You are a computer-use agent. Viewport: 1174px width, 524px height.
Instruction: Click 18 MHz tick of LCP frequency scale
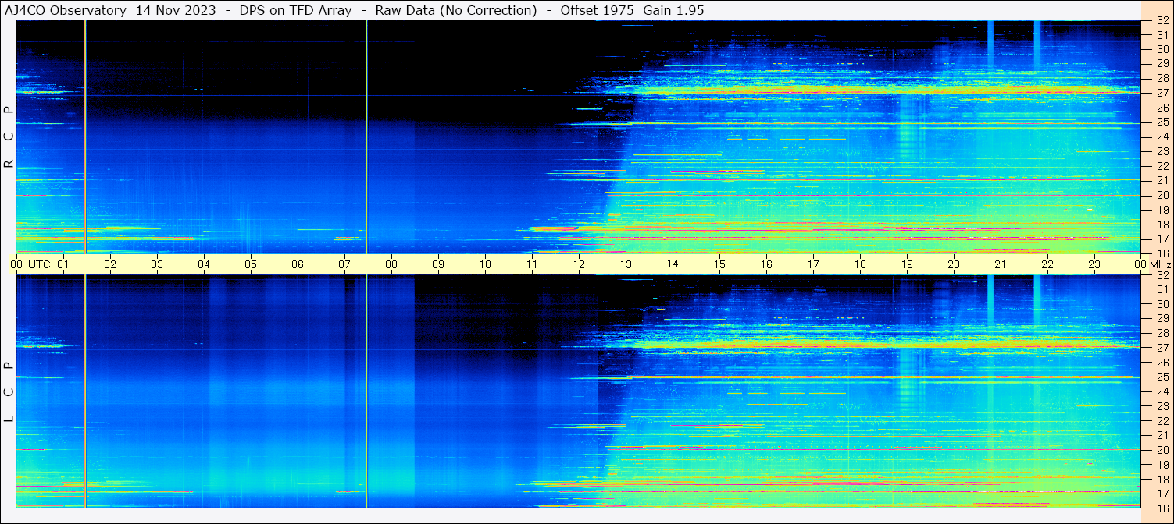click(x=1162, y=480)
